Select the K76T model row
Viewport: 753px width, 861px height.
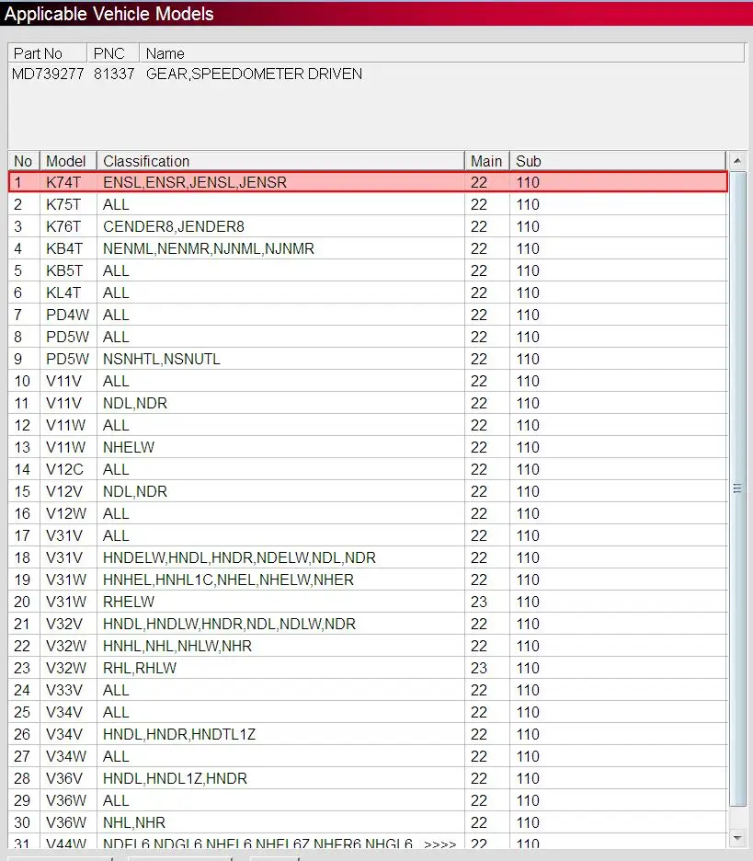368,226
